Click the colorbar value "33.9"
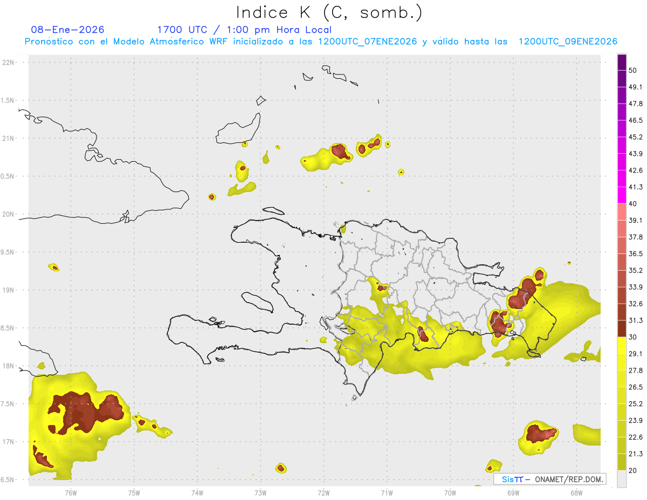The width and height of the screenshot is (647, 500). point(636,287)
